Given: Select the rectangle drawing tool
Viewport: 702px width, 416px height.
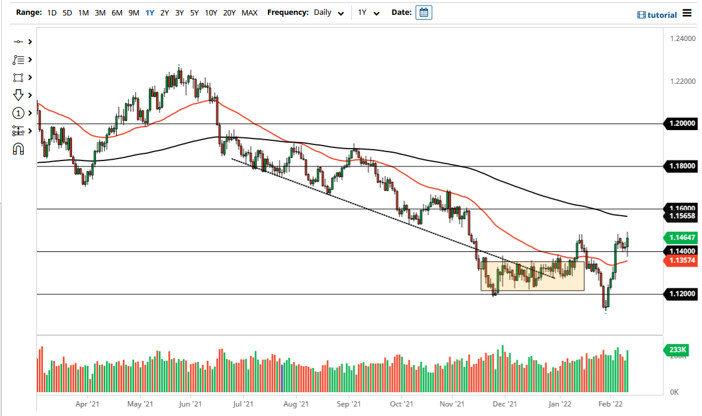Looking at the screenshot, I should 18,77.
